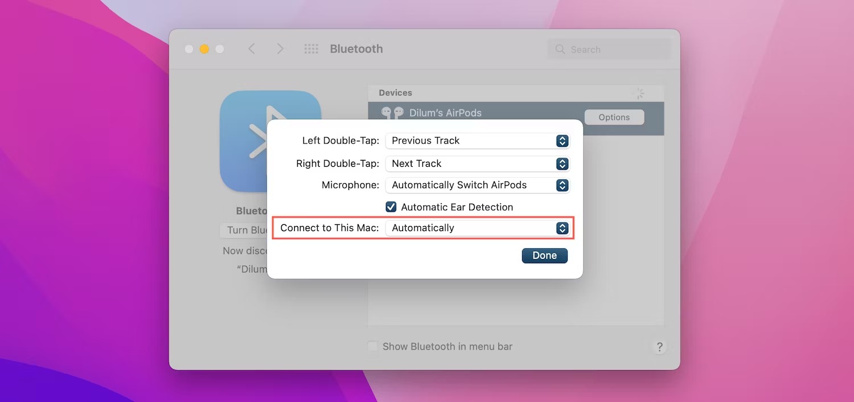Click the Done button
The width and height of the screenshot is (854, 402).
544,256
